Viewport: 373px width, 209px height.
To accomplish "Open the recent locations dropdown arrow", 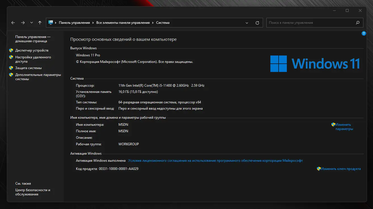I will point(31,23).
